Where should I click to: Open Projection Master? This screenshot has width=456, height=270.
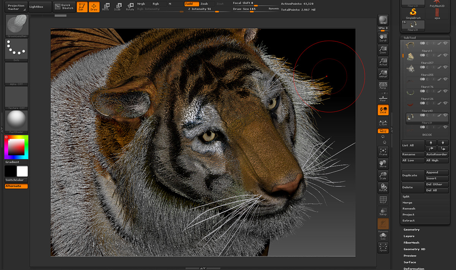(x=16, y=7)
